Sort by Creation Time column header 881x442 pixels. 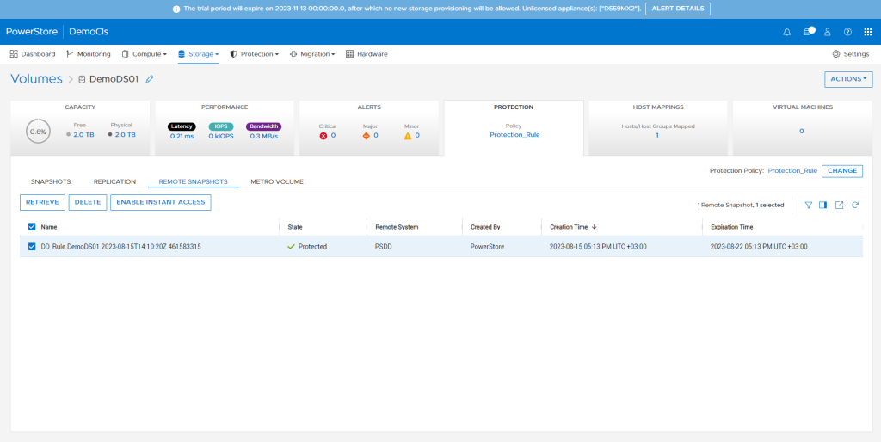click(x=570, y=227)
